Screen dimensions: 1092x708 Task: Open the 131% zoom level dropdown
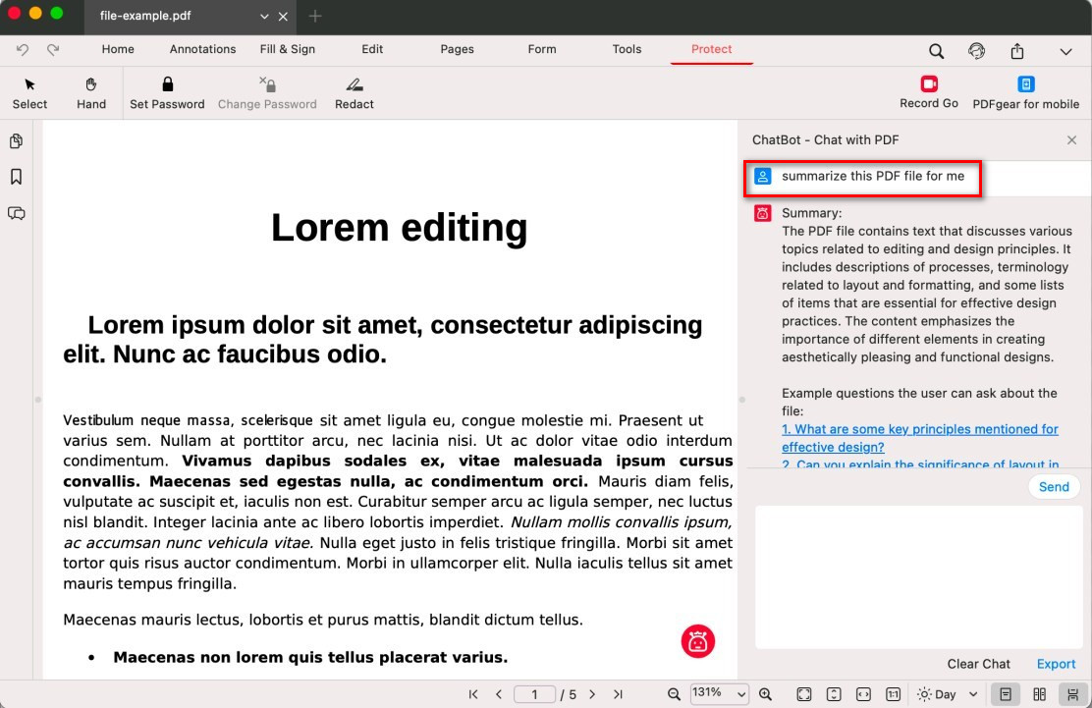(x=720, y=694)
